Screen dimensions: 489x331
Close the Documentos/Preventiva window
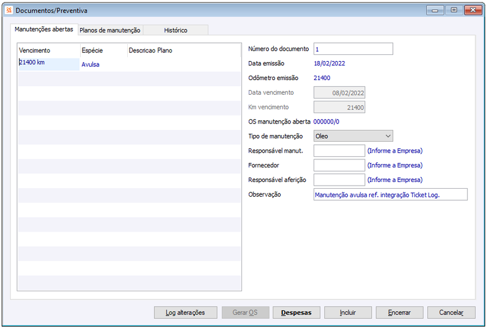473,10
